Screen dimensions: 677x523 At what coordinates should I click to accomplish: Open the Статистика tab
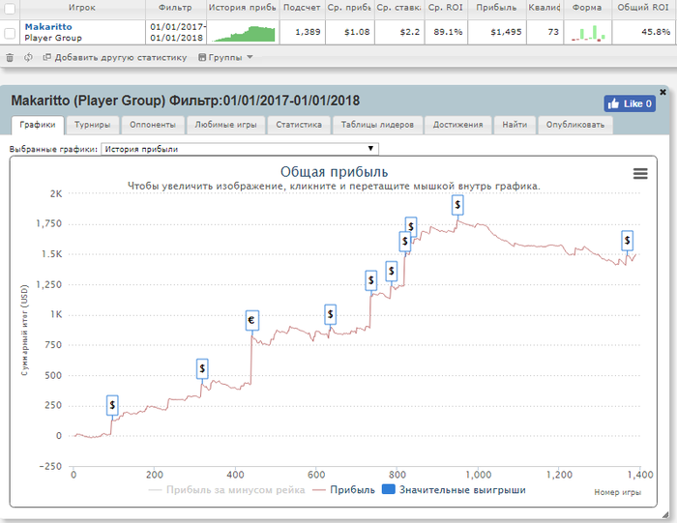point(299,125)
